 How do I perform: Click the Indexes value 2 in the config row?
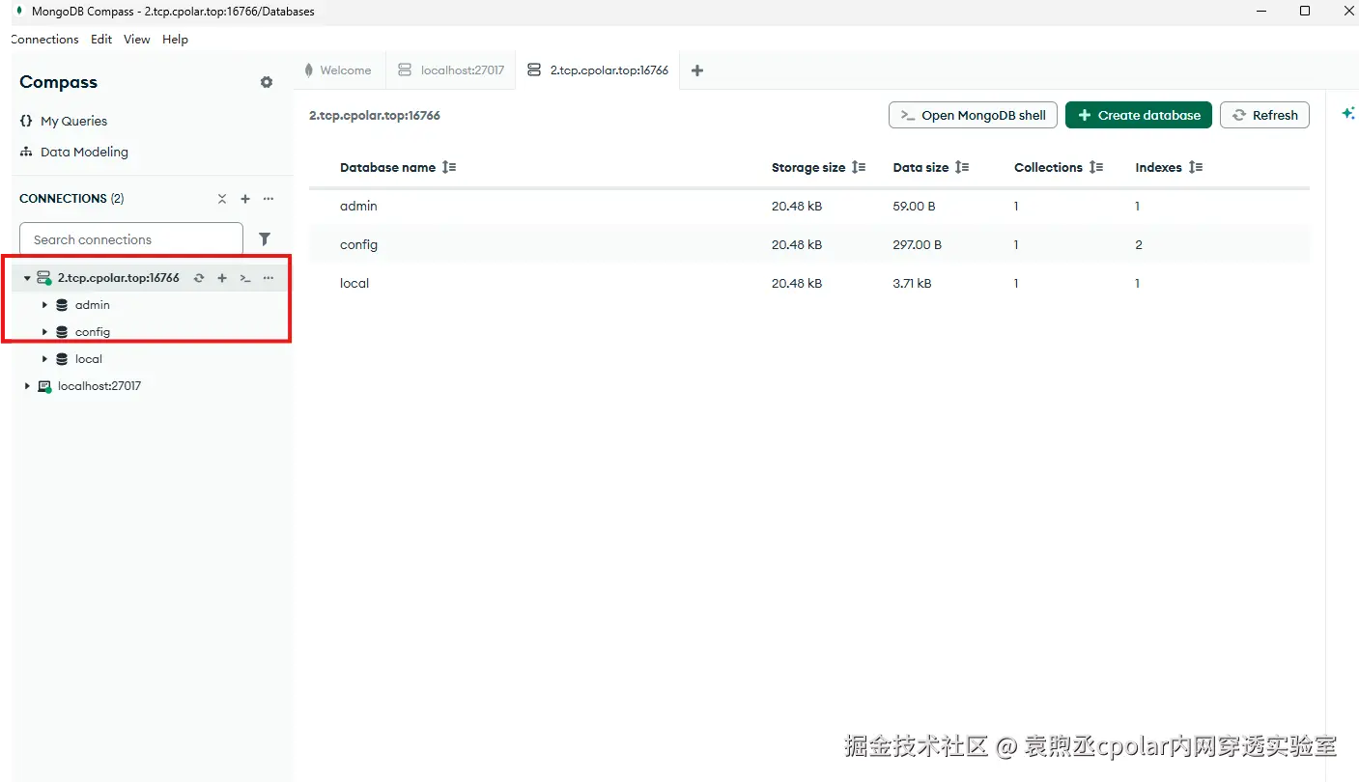click(x=1139, y=244)
